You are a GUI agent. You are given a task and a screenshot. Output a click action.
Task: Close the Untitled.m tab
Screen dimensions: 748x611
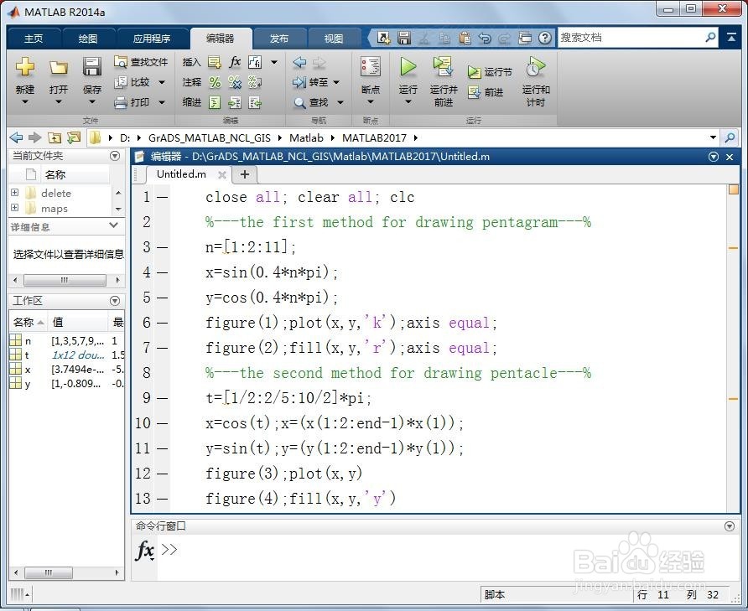pos(222,175)
